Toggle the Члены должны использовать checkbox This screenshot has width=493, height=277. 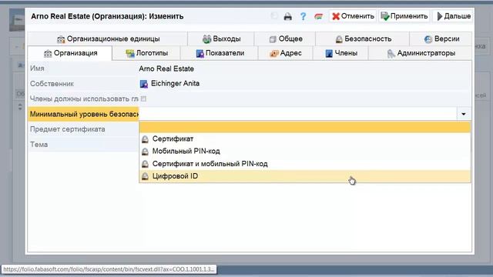pos(143,99)
